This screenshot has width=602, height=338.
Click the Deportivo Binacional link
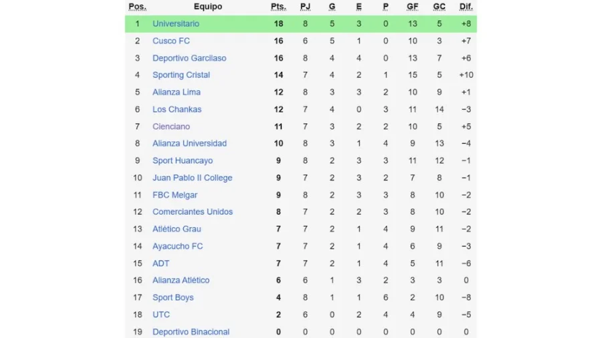pos(191,331)
